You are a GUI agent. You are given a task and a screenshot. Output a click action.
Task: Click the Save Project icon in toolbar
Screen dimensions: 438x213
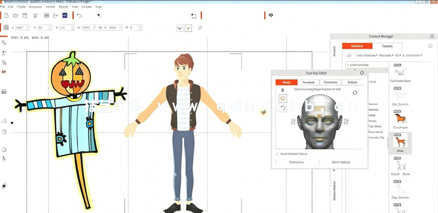25,16
